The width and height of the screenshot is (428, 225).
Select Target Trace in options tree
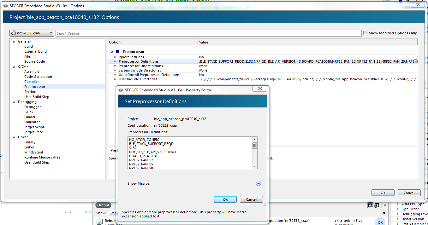click(33, 132)
